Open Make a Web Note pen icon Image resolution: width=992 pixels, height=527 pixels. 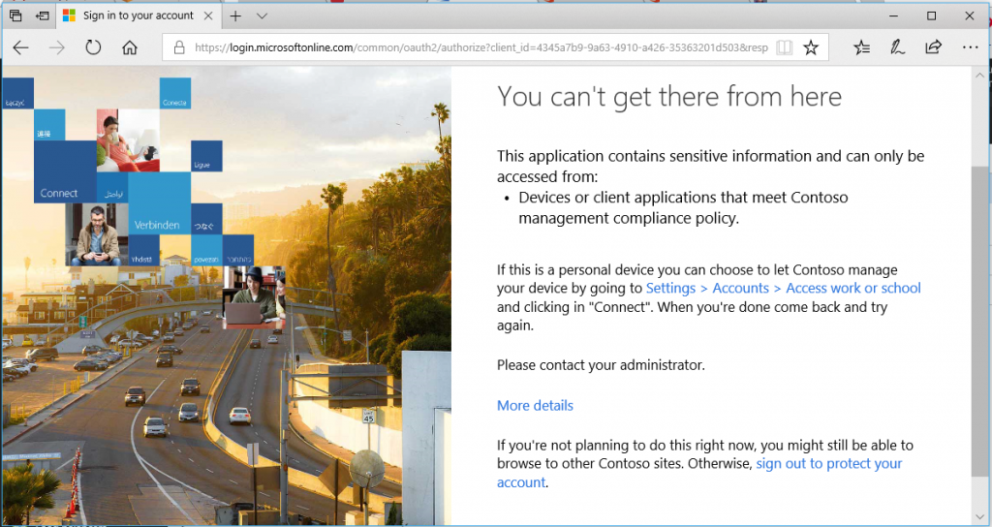tap(897, 47)
